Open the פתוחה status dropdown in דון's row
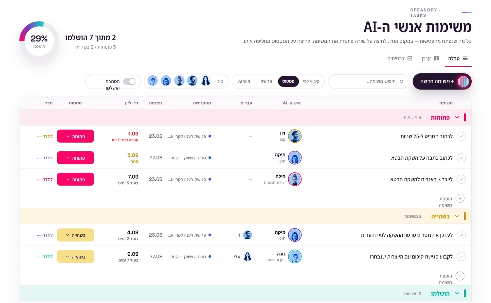Viewport: 491px width, 303px height. point(75,136)
